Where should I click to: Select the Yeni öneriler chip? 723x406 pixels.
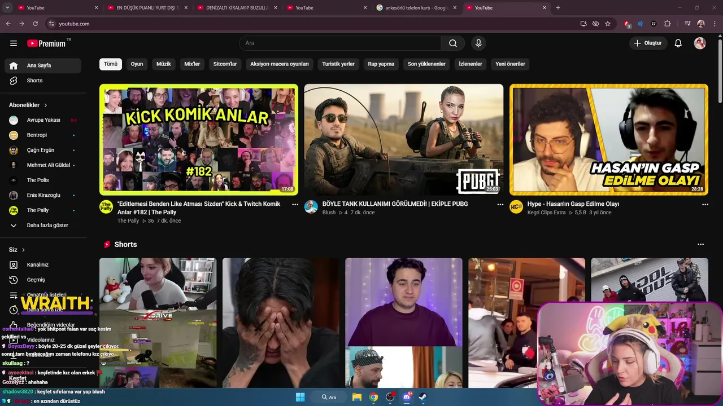coord(510,64)
